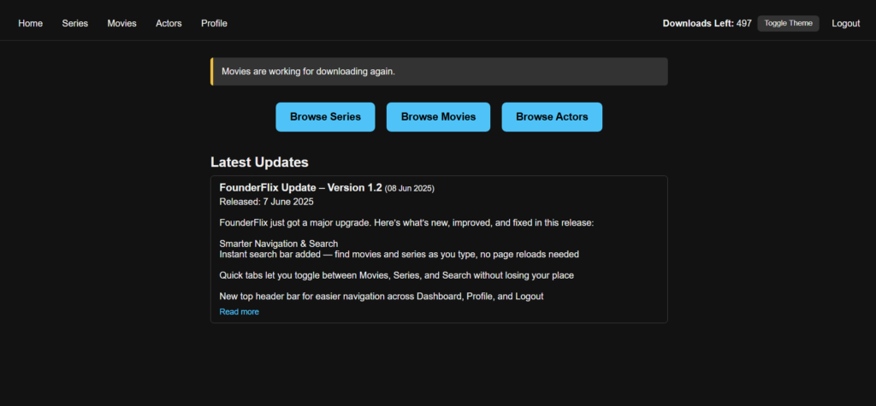Log out using the Logout link
876x406 pixels.
845,23
